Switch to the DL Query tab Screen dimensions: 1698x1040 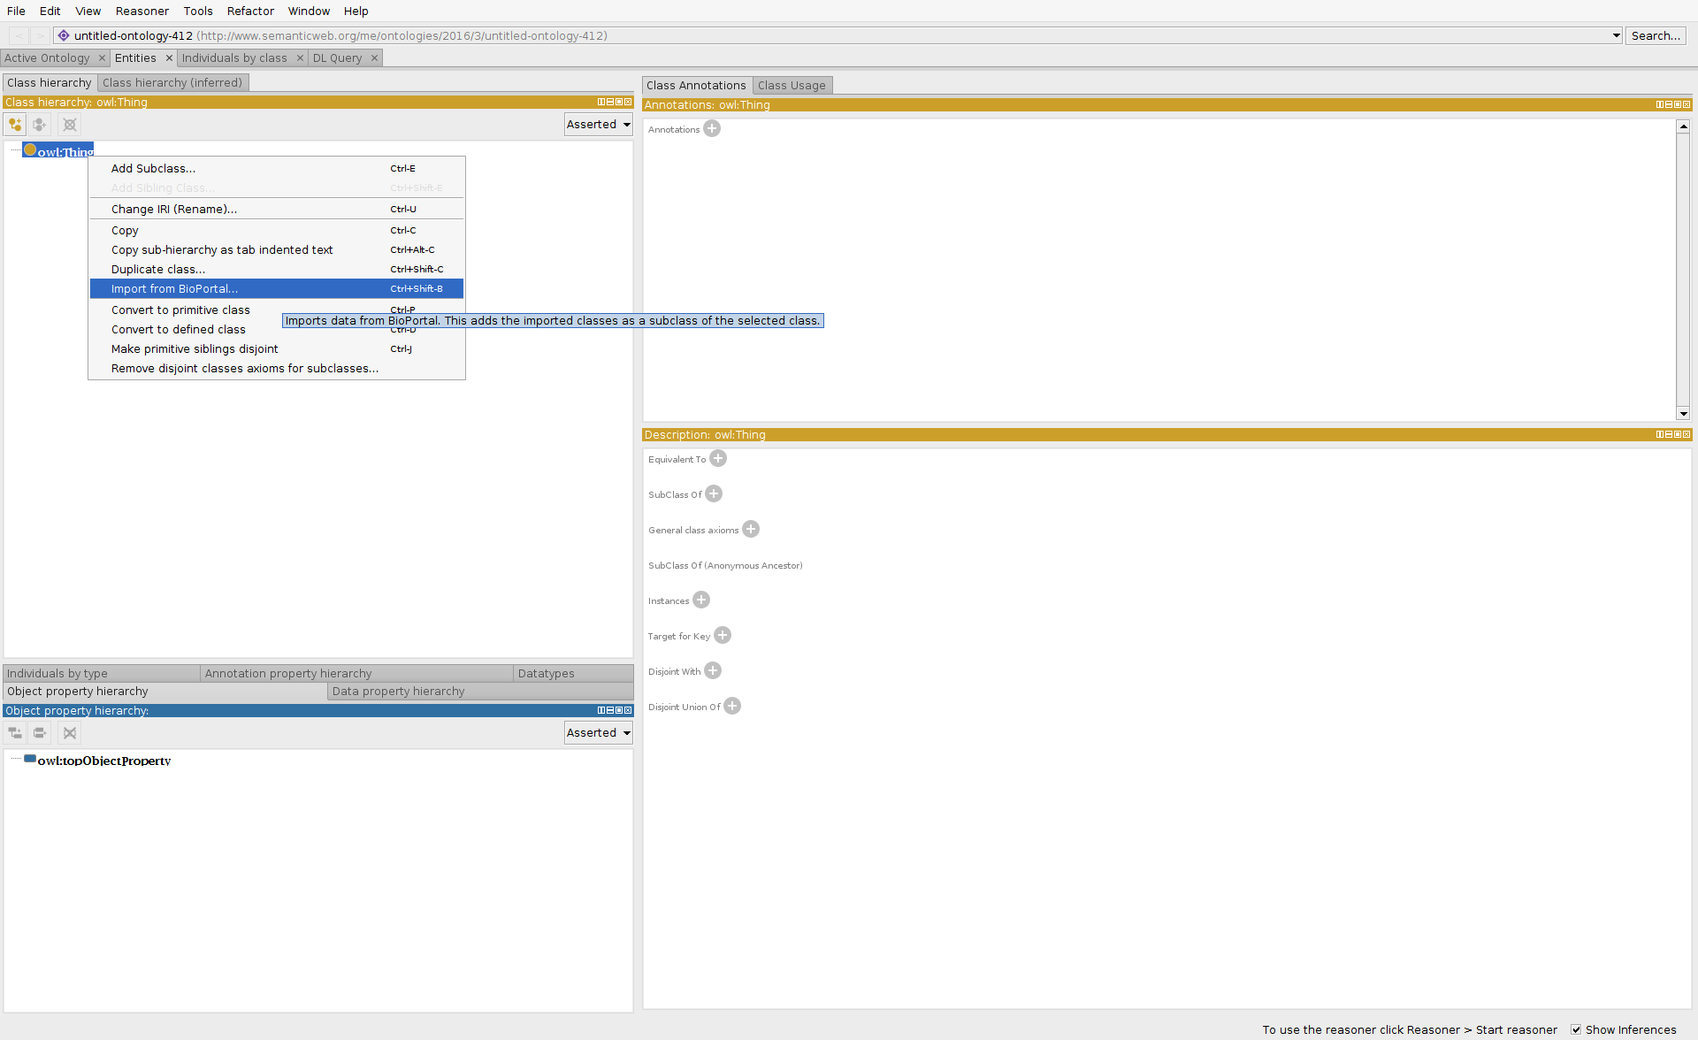pos(337,58)
